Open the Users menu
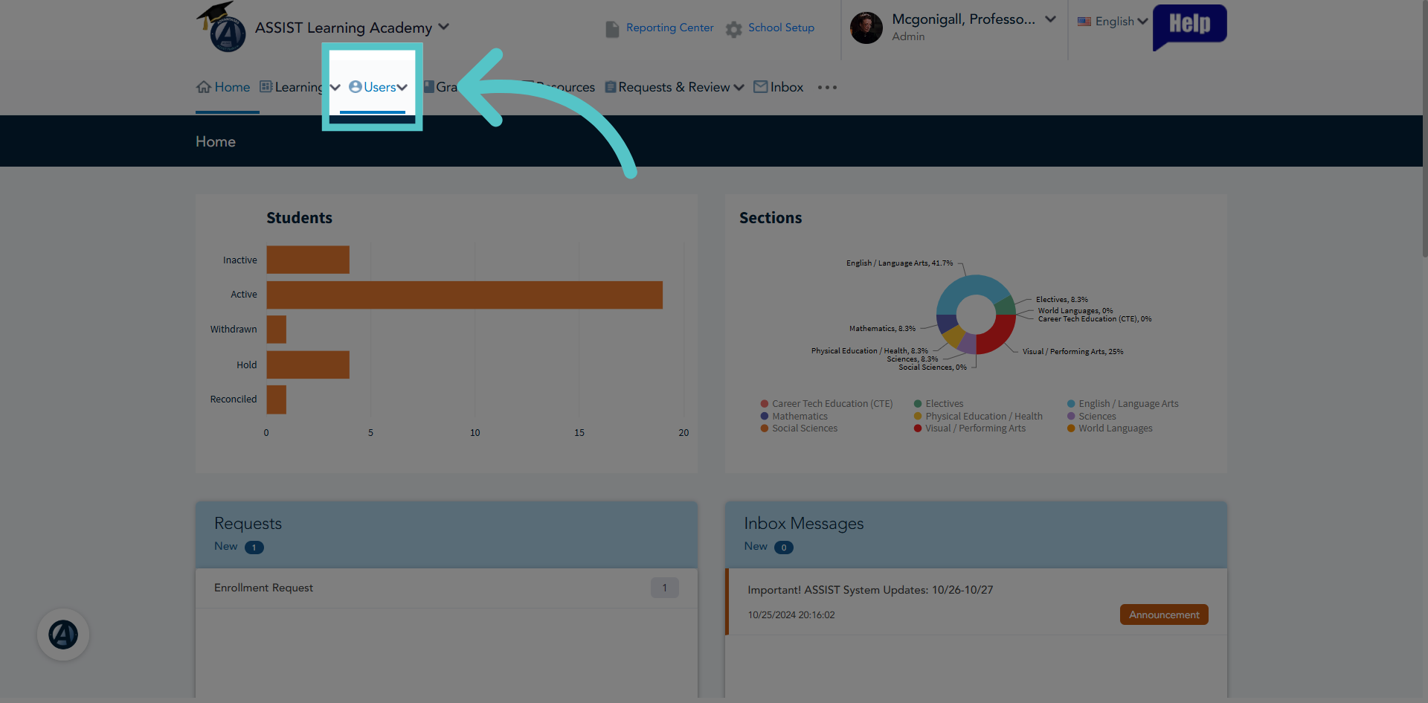 pyautogui.click(x=378, y=87)
